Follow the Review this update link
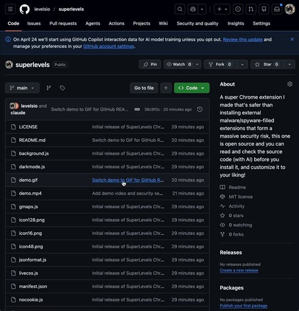299x311 pixels. (x=243, y=39)
